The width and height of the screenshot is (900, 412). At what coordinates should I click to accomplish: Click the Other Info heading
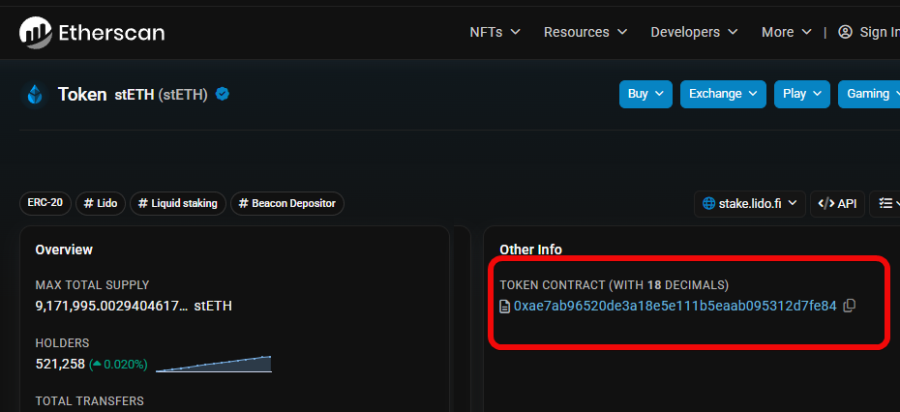click(x=531, y=250)
